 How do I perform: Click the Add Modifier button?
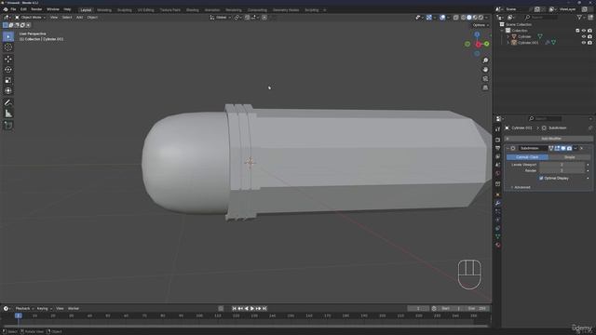click(549, 139)
